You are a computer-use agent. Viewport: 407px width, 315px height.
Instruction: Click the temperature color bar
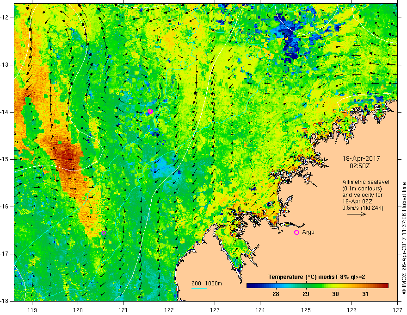(317, 286)
